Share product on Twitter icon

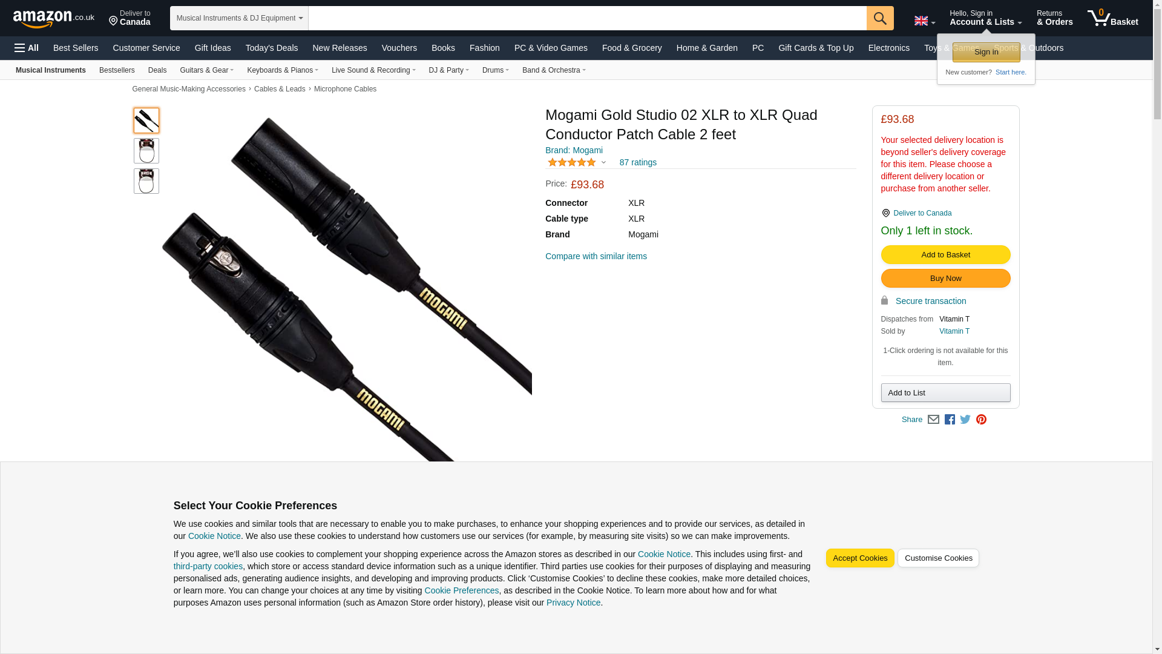pos(965,420)
